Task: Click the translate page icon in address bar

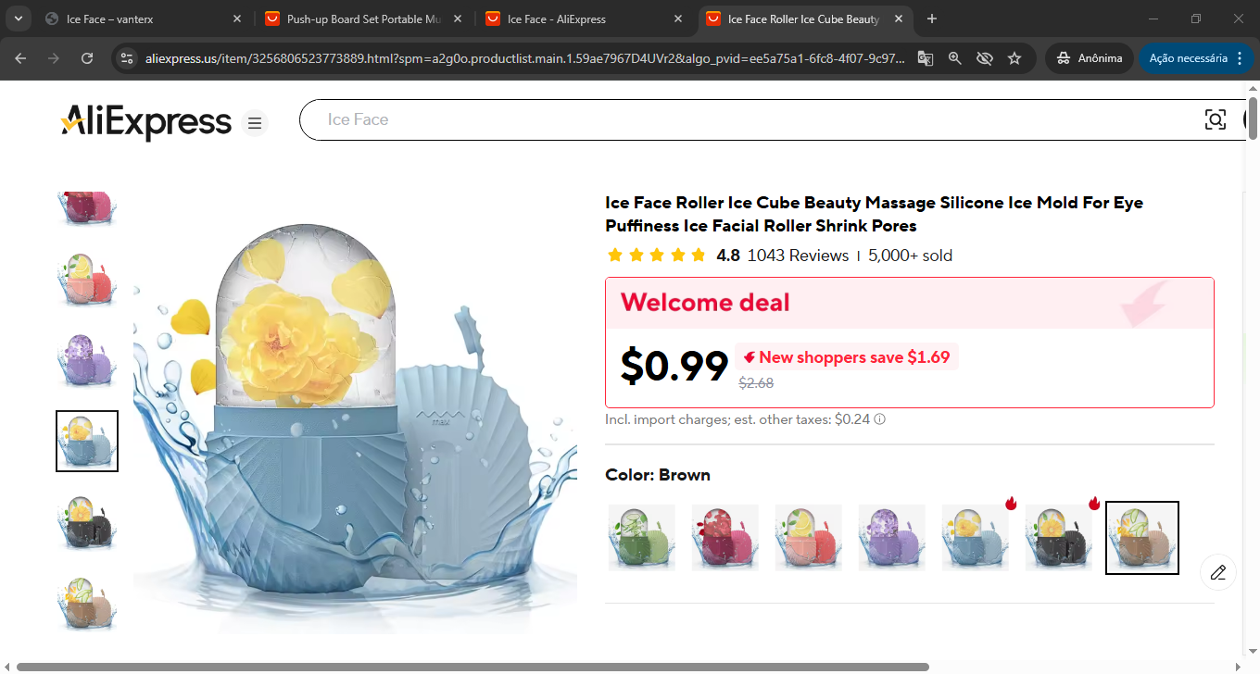Action: pos(925,58)
